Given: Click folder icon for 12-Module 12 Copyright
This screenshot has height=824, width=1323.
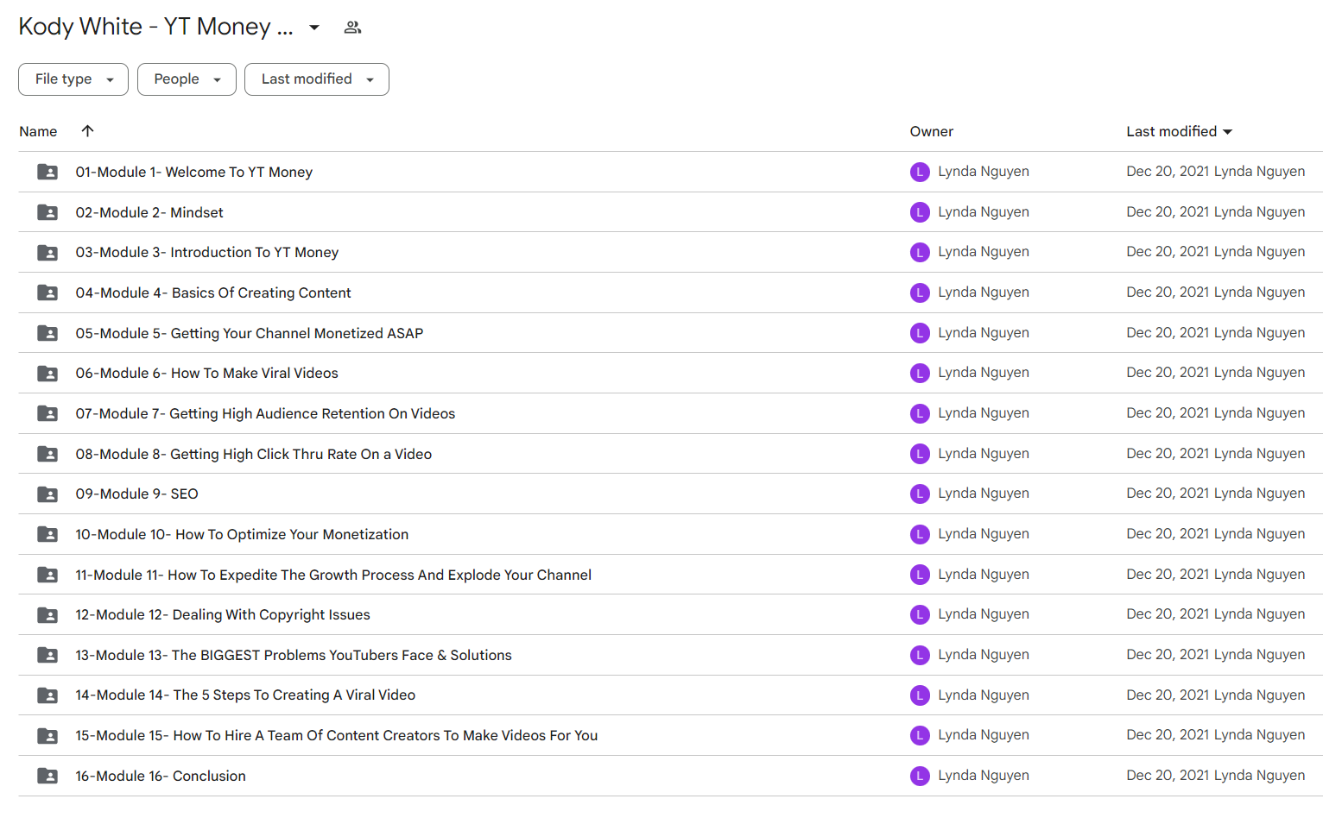Looking at the screenshot, I should tap(47, 615).
